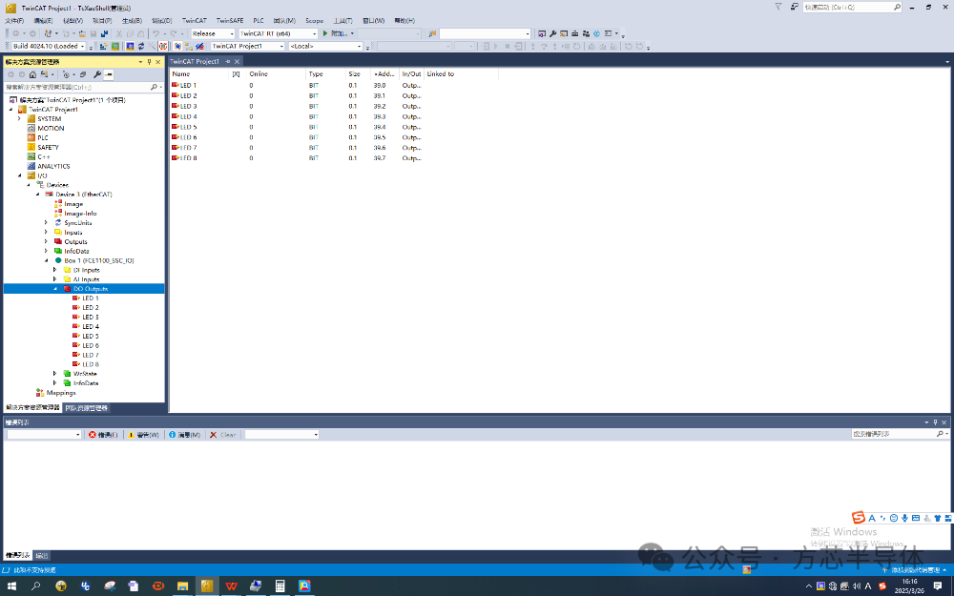Click the Solution Explorer search field
Image resolution: width=954 pixels, height=596 pixels.
click(79, 87)
